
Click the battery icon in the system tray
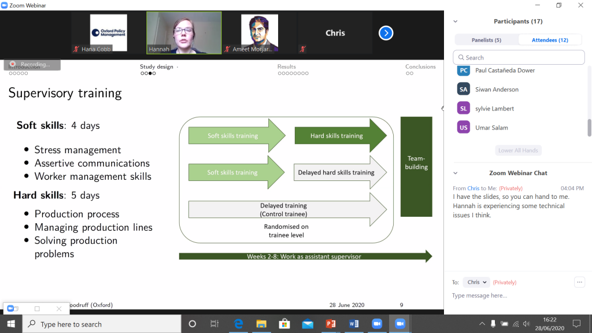(504, 324)
